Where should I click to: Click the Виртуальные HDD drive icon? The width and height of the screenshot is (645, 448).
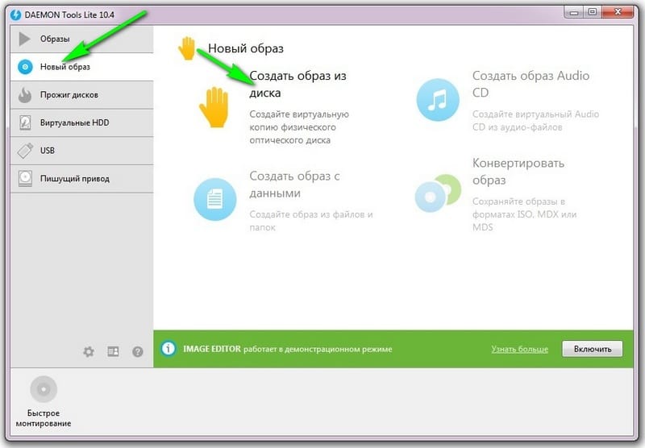[x=25, y=122]
